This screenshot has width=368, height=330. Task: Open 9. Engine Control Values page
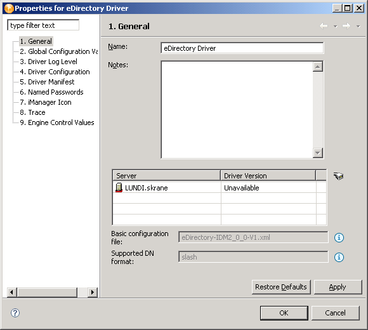tap(57, 122)
